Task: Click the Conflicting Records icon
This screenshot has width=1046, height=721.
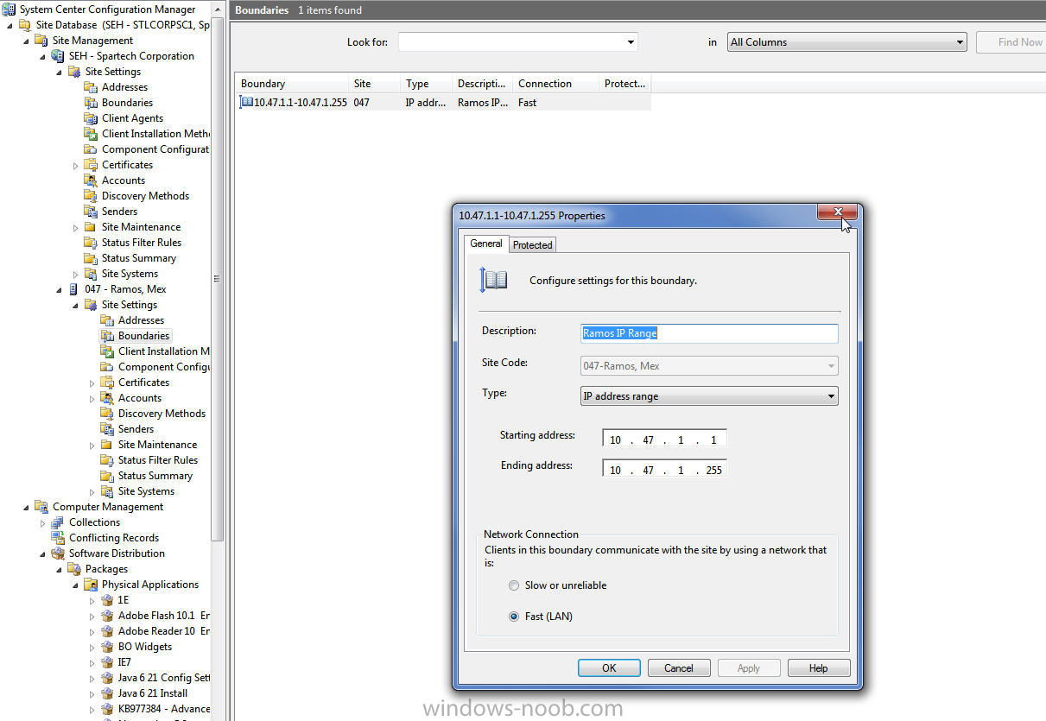Action: click(58, 538)
